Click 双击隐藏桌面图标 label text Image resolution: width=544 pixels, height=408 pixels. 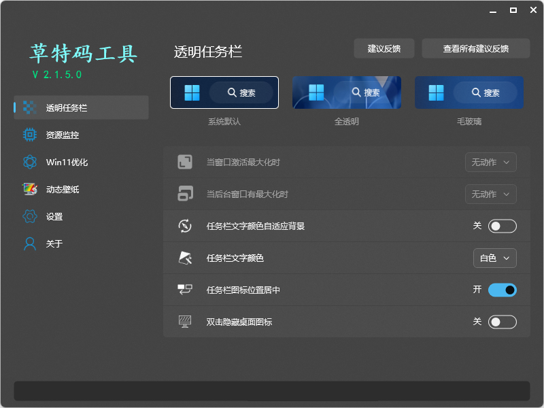(x=239, y=322)
